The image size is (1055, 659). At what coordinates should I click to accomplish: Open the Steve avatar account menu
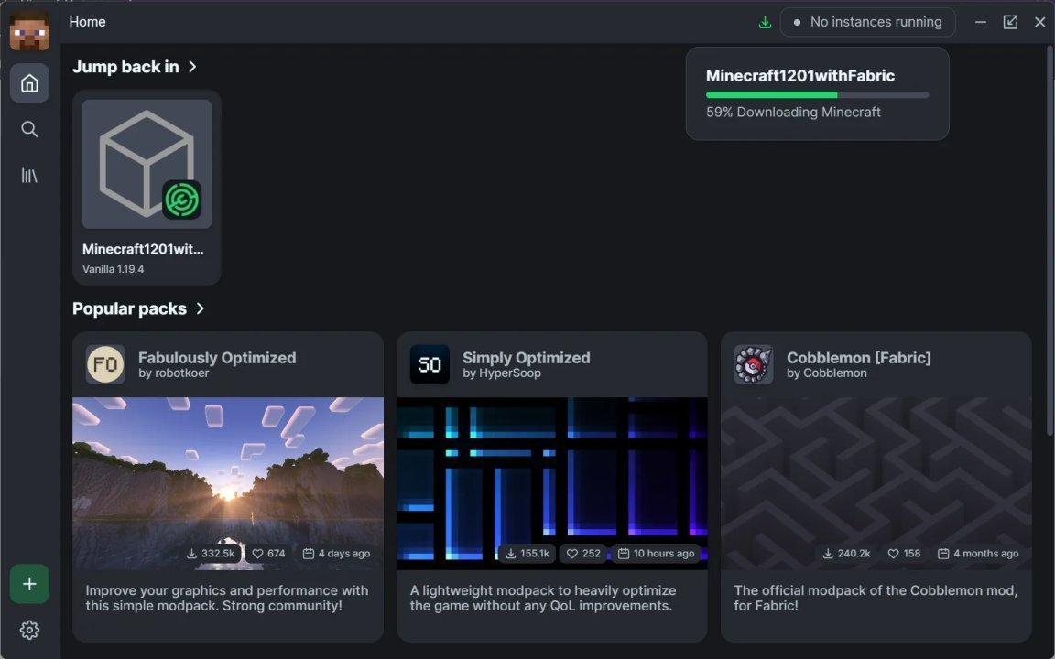(29, 30)
